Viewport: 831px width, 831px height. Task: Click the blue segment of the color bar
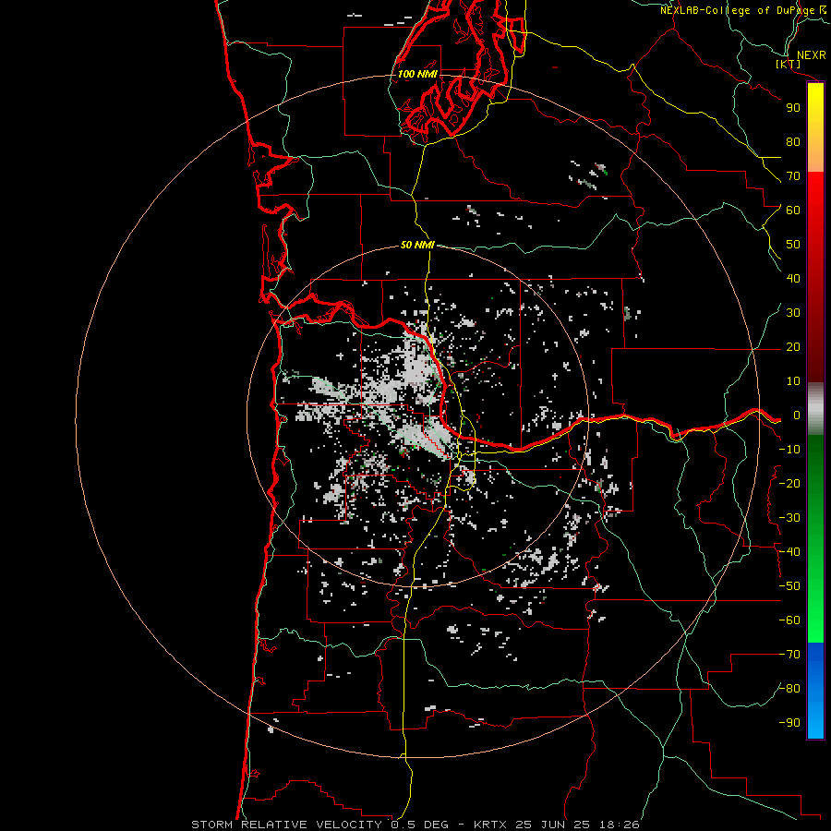pyautogui.click(x=815, y=690)
